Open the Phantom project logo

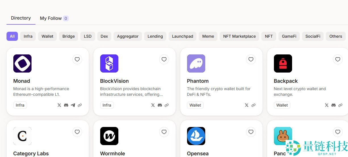(196, 63)
